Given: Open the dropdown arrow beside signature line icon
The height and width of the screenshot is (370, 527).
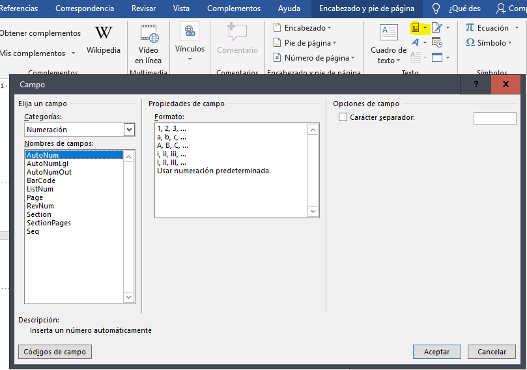Looking at the screenshot, I should click(448, 27).
